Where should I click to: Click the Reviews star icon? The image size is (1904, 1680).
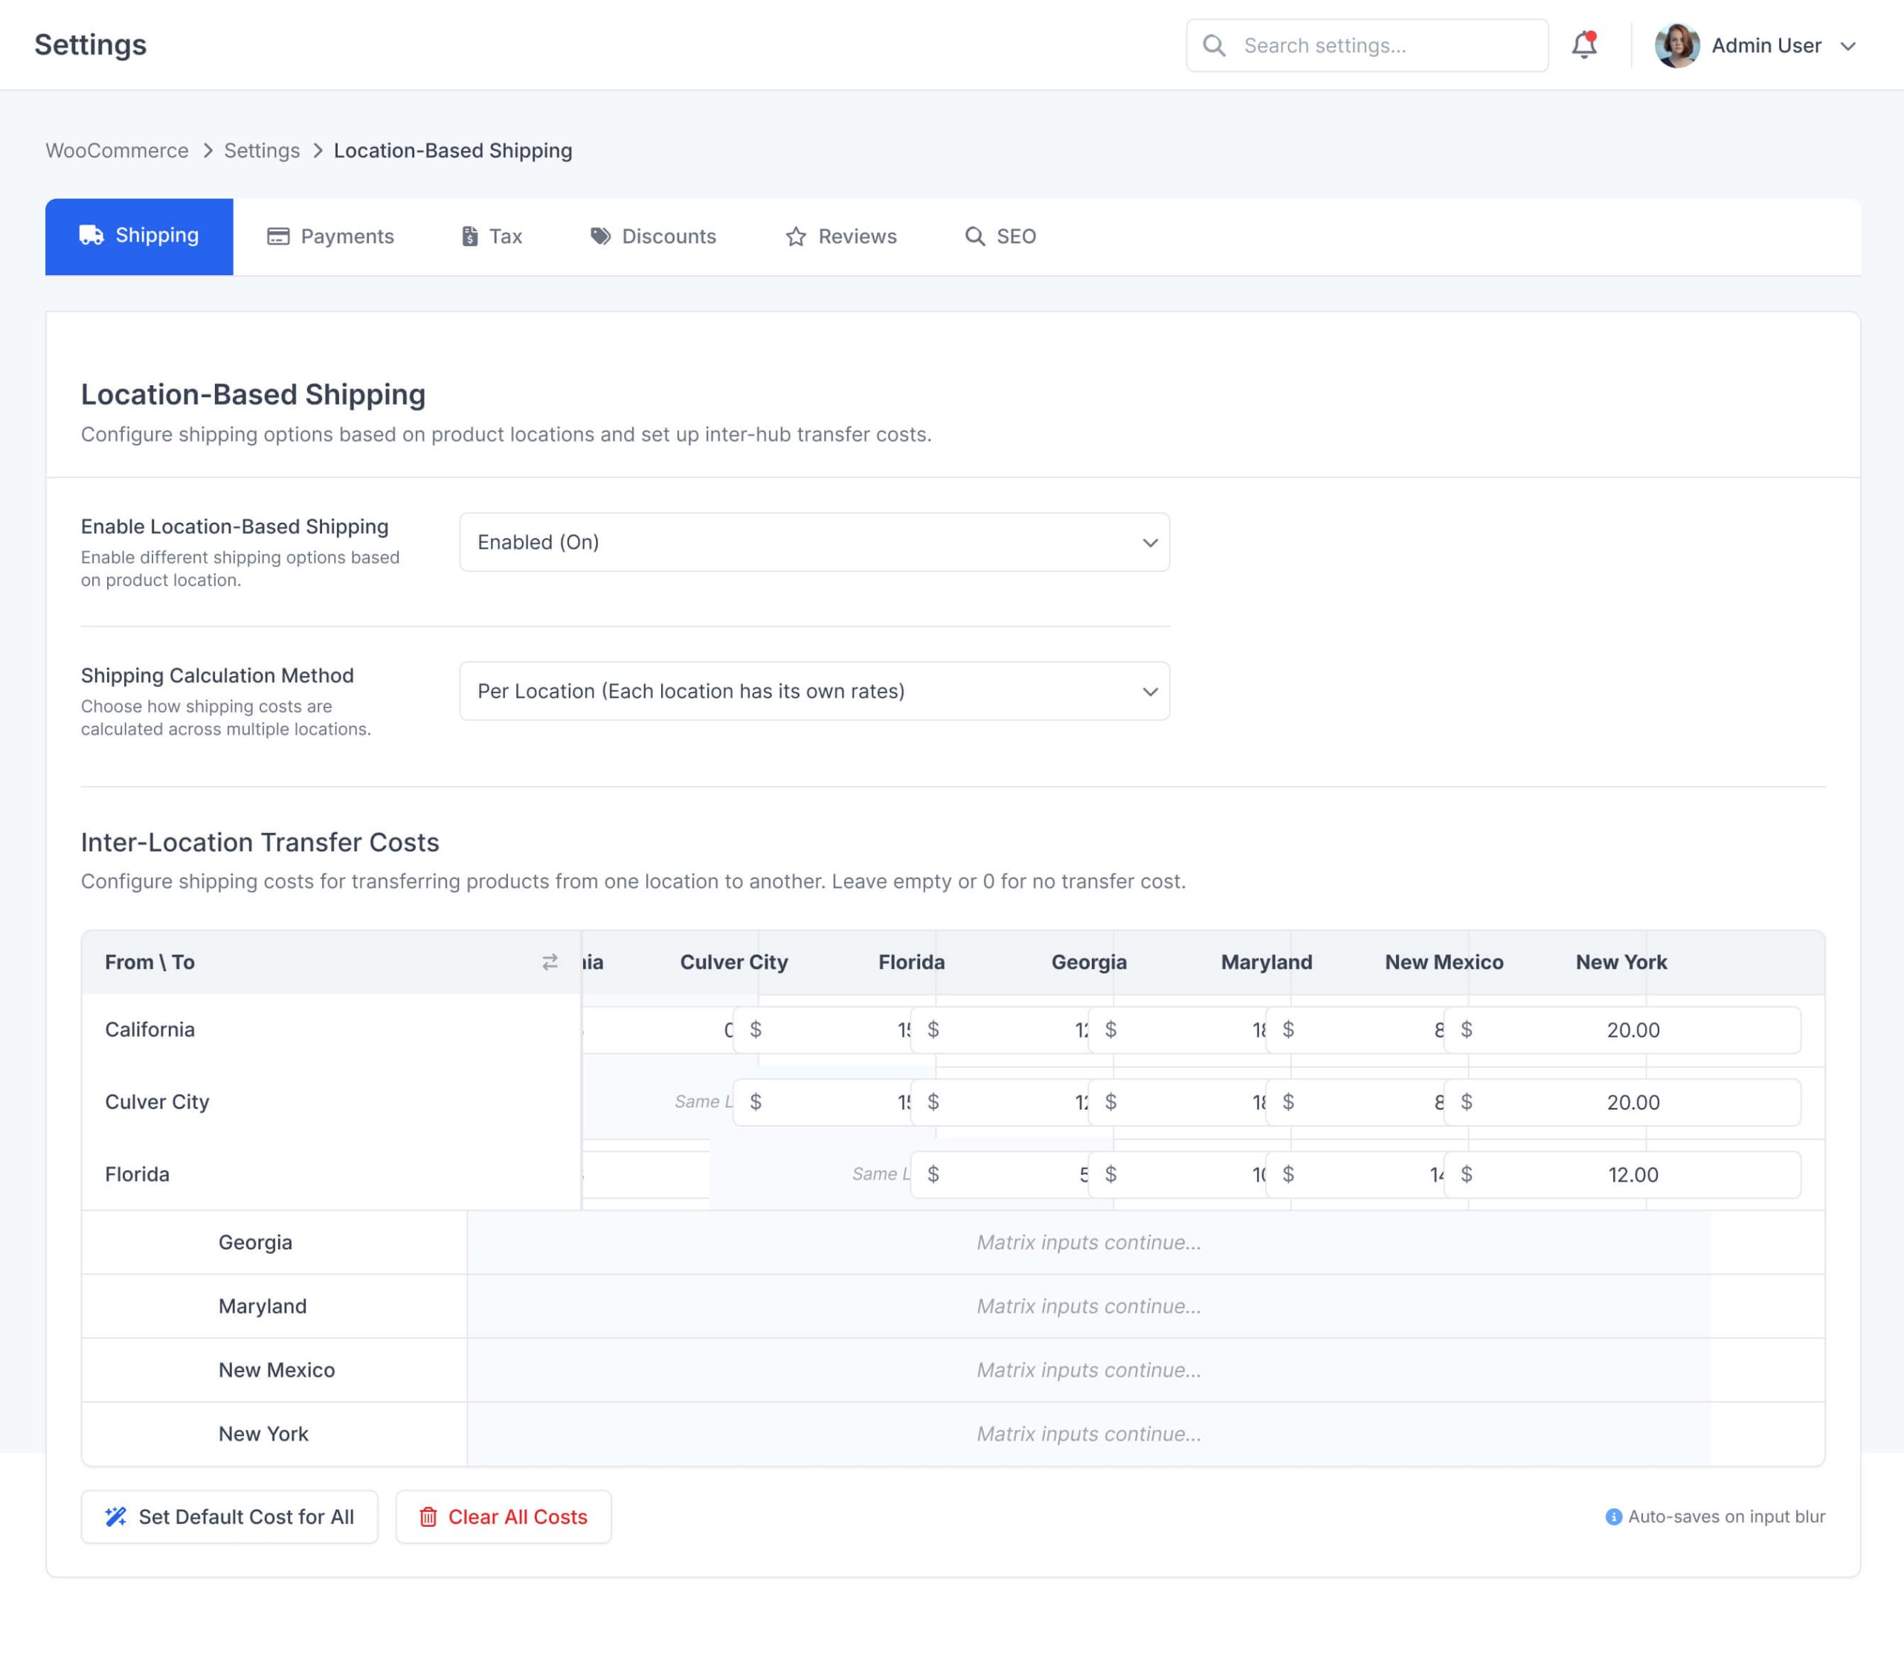pyautogui.click(x=794, y=236)
